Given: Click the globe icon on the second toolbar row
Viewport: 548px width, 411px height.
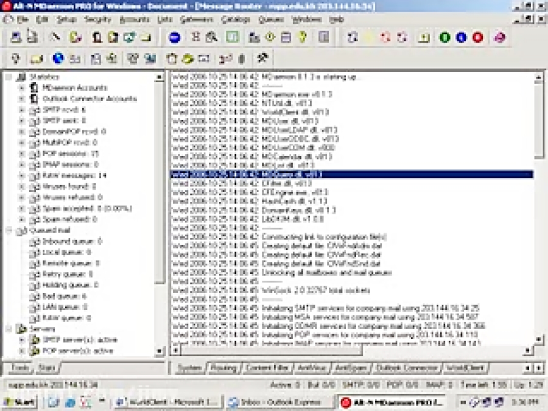Looking at the screenshot, I should (x=58, y=59).
